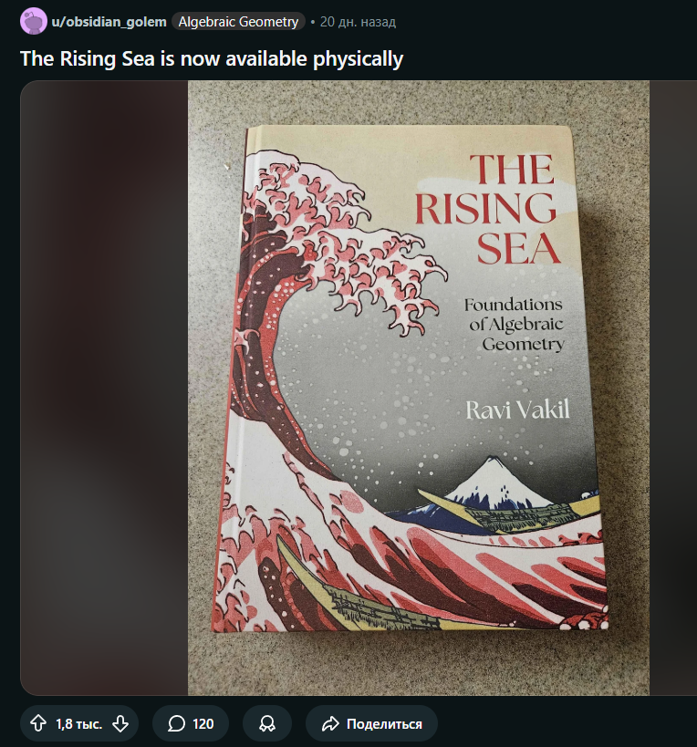Open the u/obsidian_golem profile link
The height and width of the screenshot is (747, 697).
[109, 21]
